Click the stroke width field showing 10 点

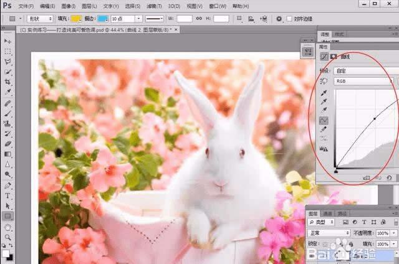122,19
